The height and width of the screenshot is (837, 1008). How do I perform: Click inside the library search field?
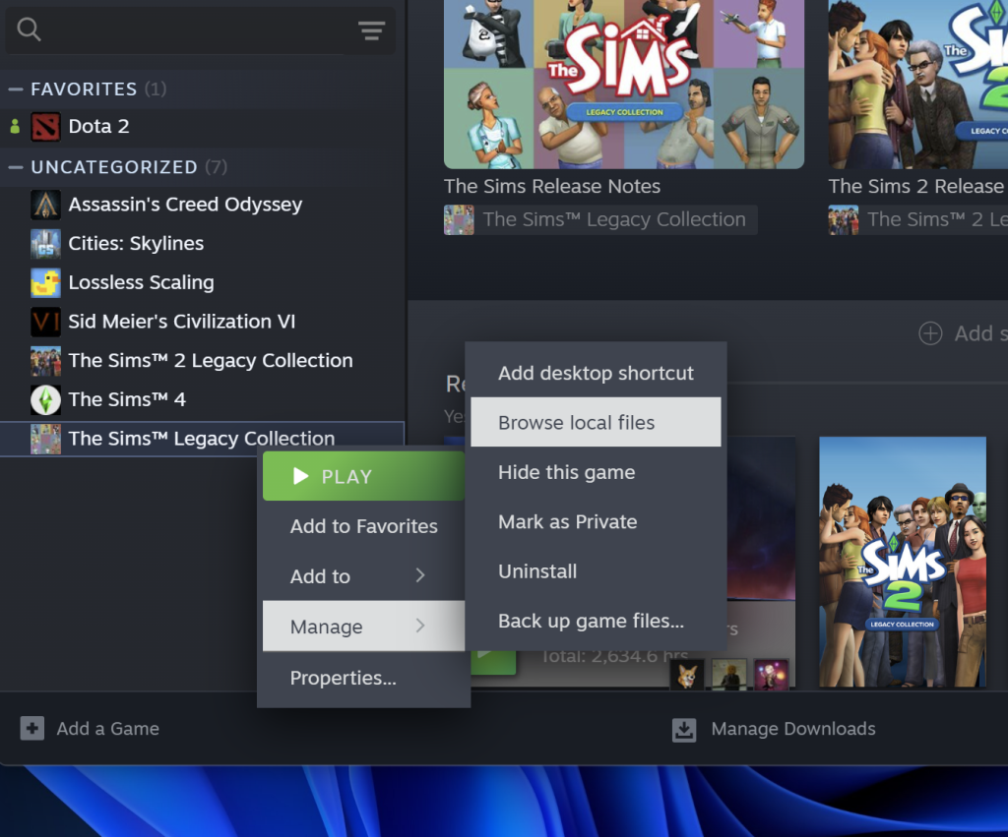[x=199, y=30]
